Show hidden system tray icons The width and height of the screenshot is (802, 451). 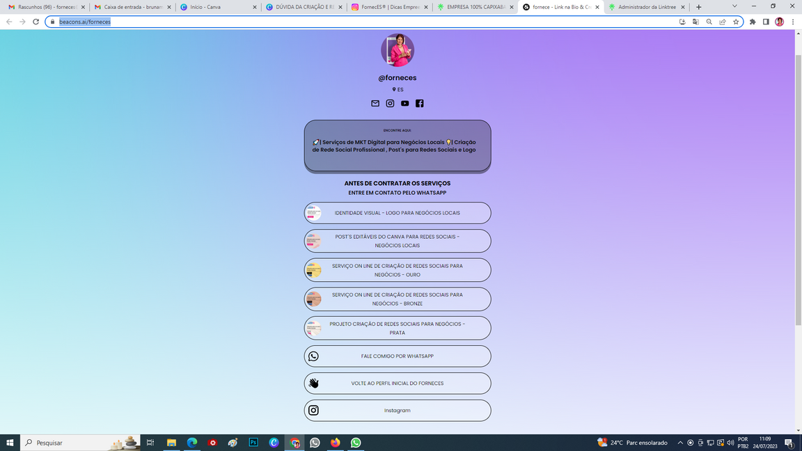(680, 443)
